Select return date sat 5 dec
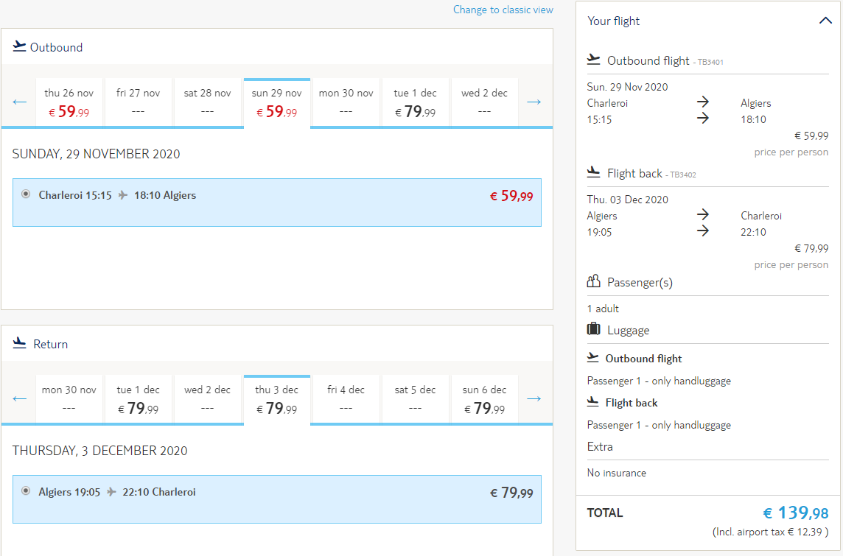843x556 pixels. pyautogui.click(x=415, y=398)
